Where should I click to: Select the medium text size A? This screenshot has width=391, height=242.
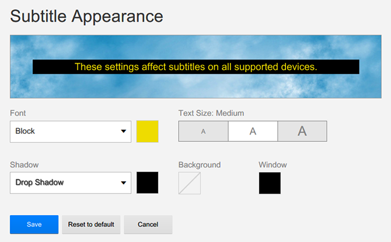tap(253, 132)
